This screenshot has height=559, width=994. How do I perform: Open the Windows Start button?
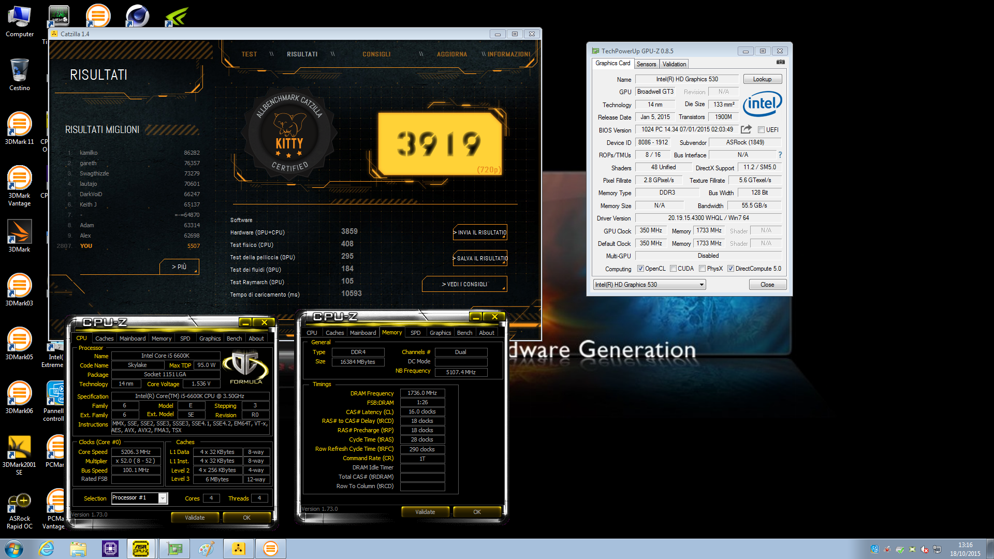14,549
